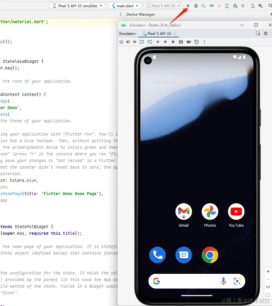
Task: Take an emulator screenshot with the camera icon
Action: tap(181, 42)
